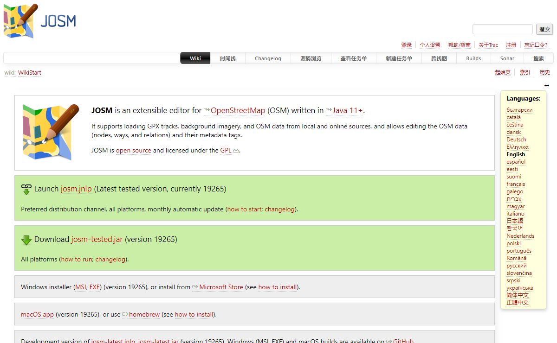Click the EXE Windows installer link

(95, 287)
